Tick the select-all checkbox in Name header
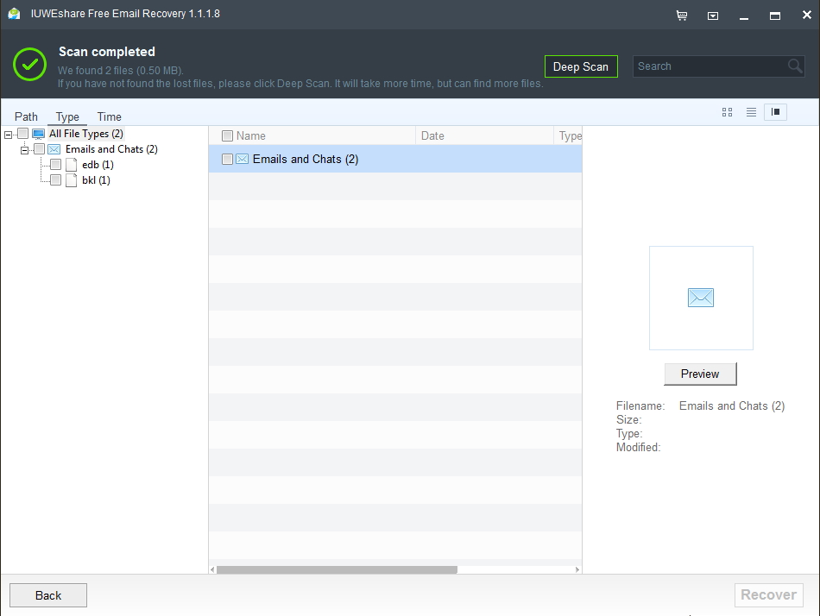The image size is (820, 616). 227,136
